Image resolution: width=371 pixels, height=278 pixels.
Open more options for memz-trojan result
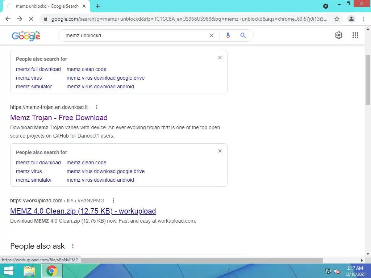(x=96, y=107)
